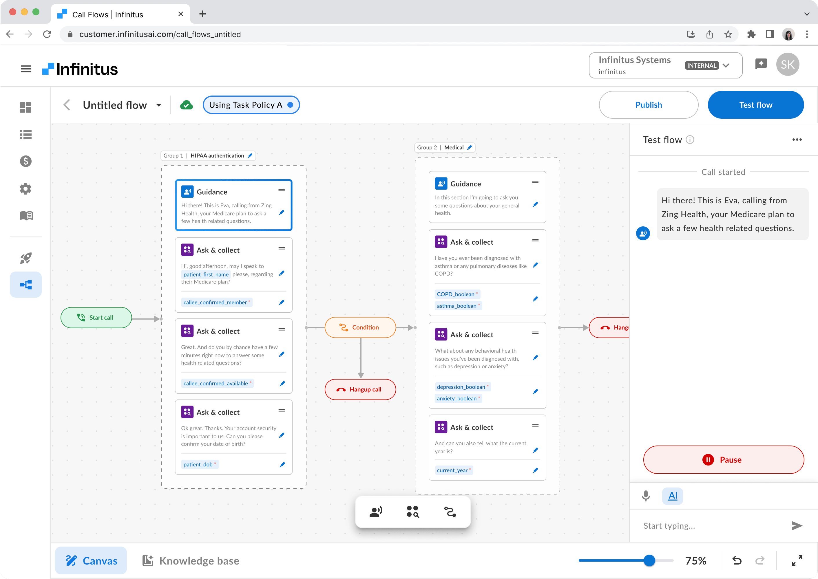Reload the browser page
Screen dimensions: 818x579
tap(47, 34)
